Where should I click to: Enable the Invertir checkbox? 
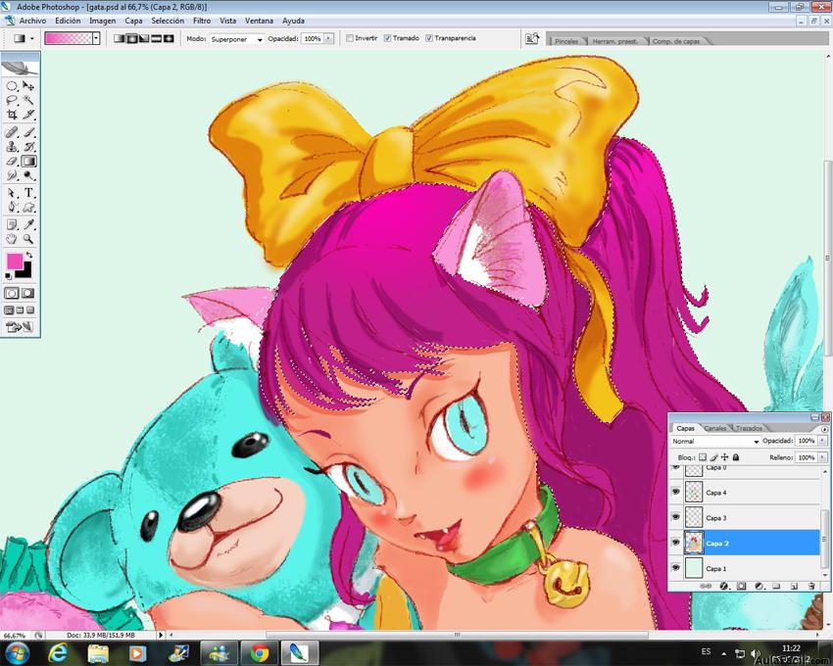[x=350, y=38]
